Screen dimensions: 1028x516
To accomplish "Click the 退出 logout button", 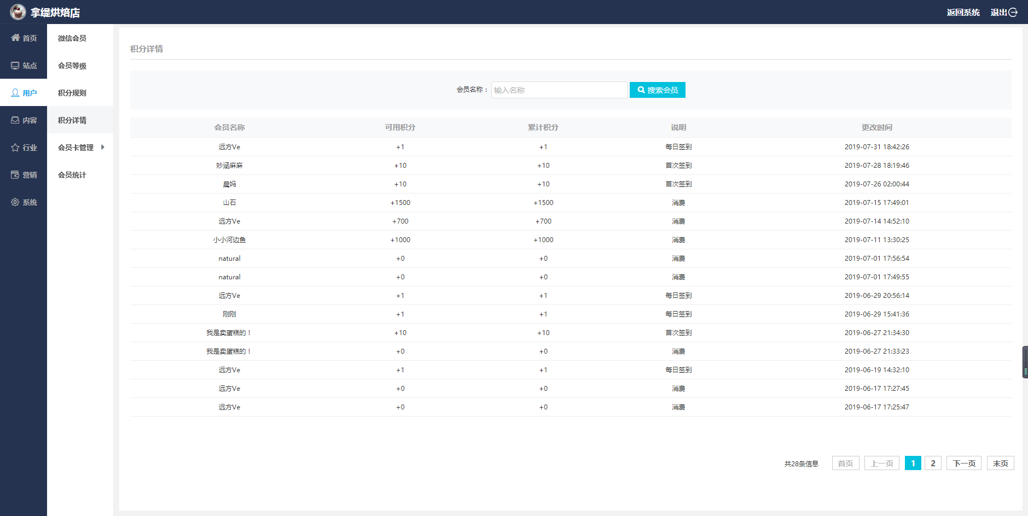I will 1004,12.
